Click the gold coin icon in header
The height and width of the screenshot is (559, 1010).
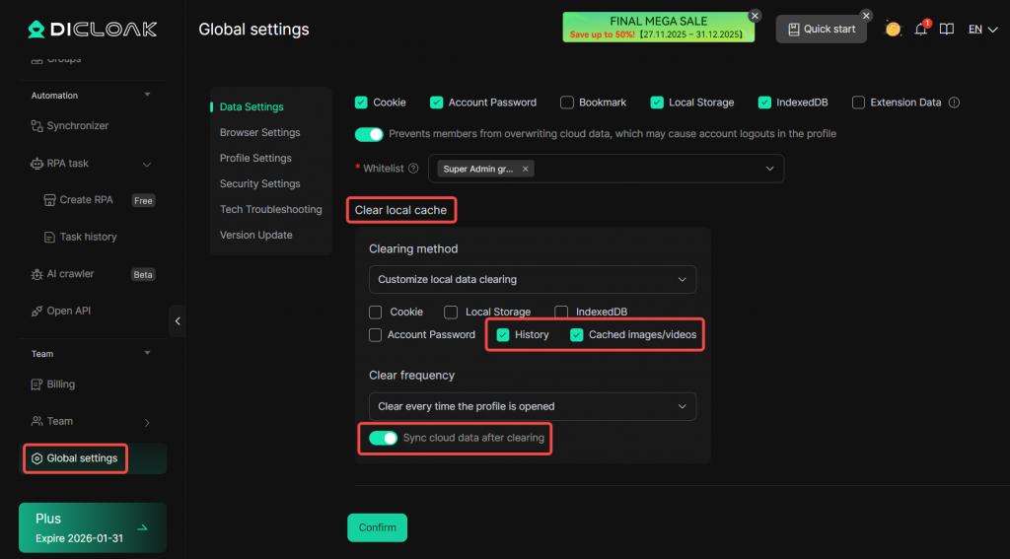coord(893,30)
